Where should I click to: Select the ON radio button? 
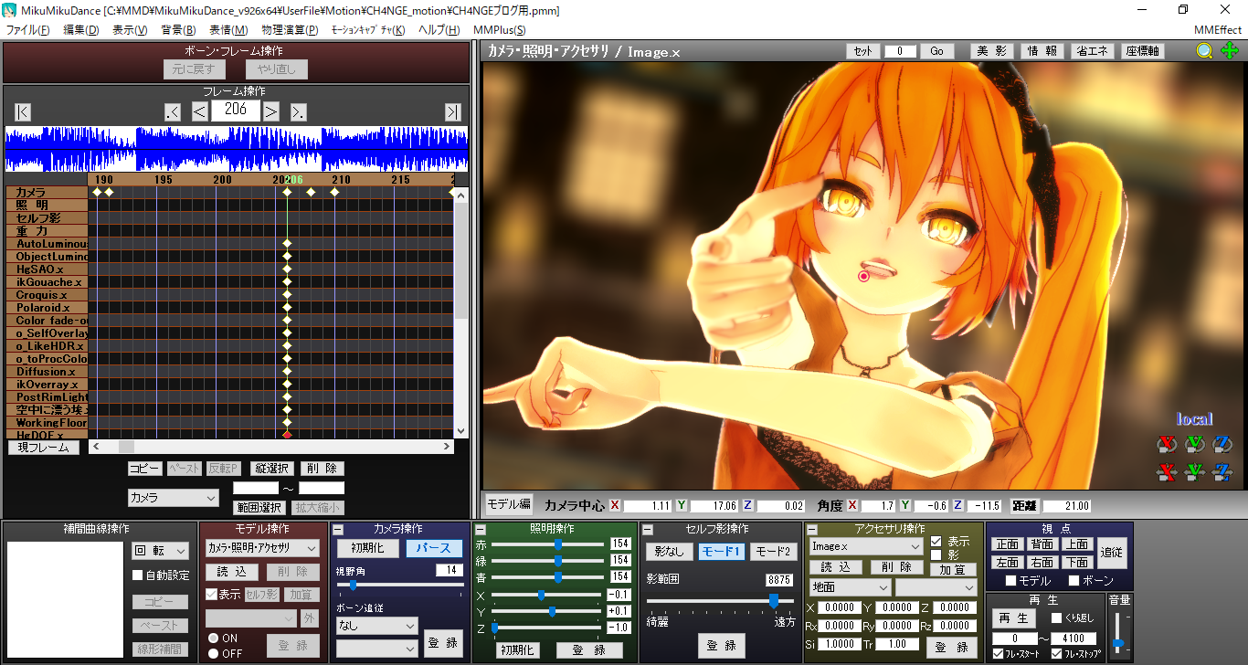[213, 639]
